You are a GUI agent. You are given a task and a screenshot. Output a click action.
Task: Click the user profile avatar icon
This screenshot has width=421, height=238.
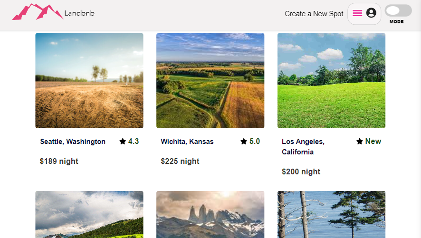point(371,13)
